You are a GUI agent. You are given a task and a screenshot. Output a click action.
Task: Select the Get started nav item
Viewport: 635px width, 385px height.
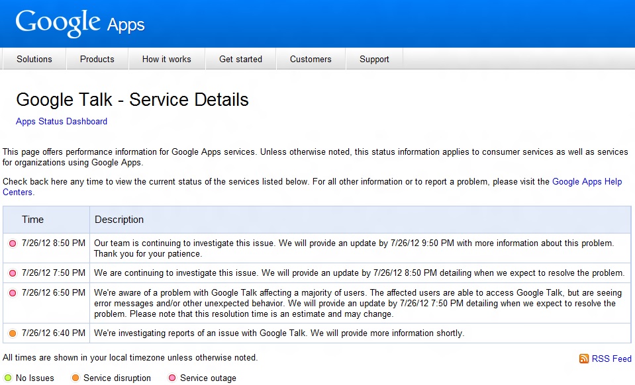[x=240, y=59]
